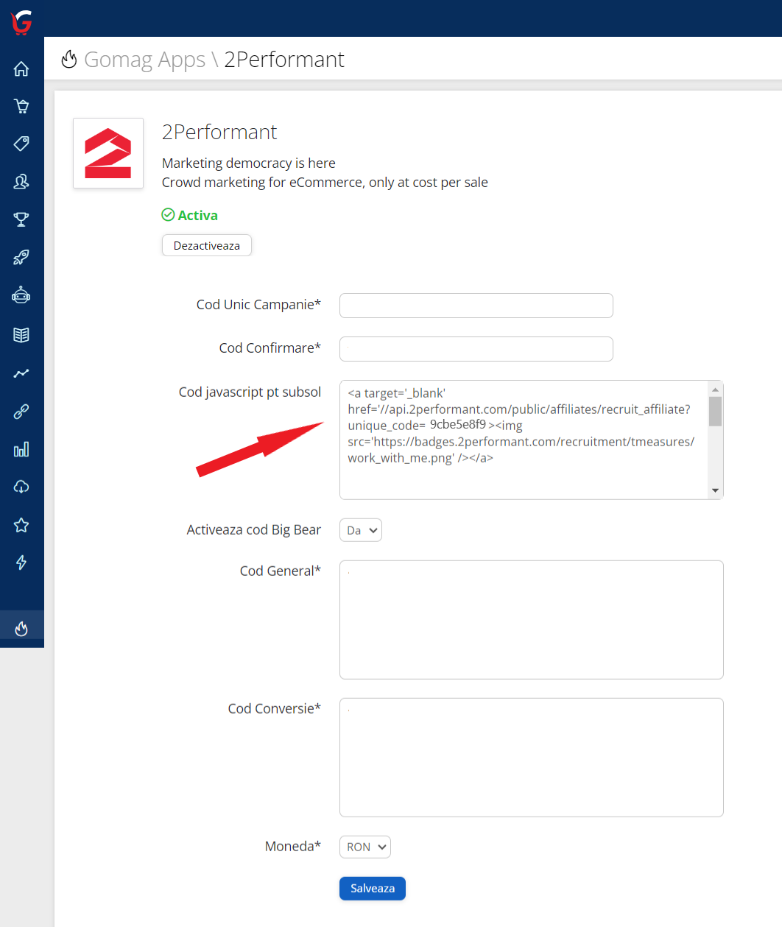
Task: Open the customers icon in sidebar
Action: click(21, 181)
